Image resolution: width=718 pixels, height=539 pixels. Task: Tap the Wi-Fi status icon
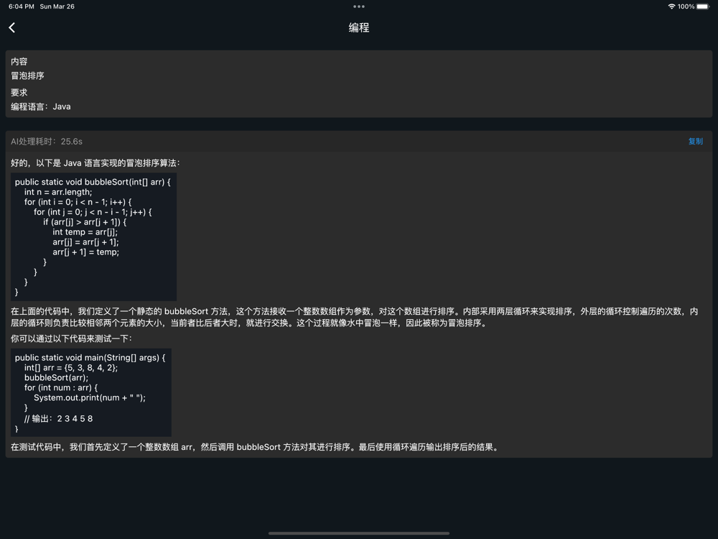(x=671, y=6)
